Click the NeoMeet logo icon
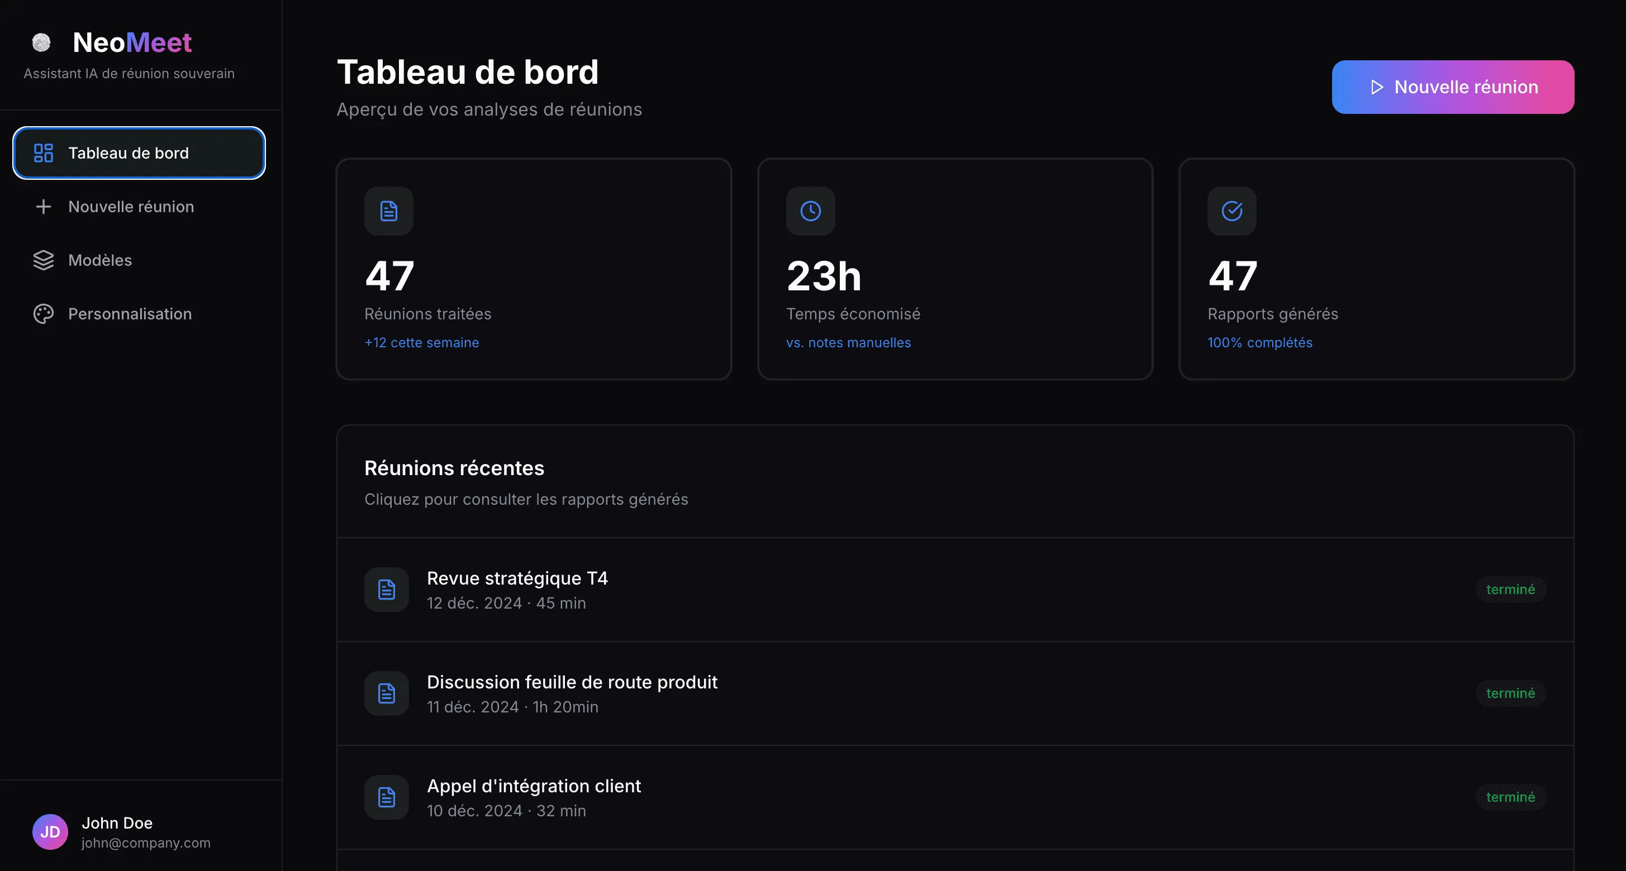Image resolution: width=1626 pixels, height=871 pixels. [41, 42]
